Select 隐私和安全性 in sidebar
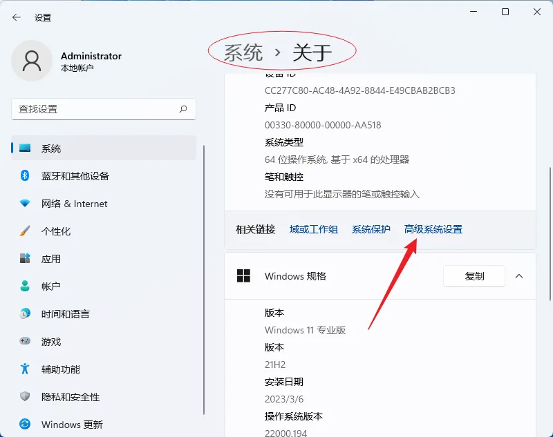Screen dimensions: 553x437 click(x=104, y=397)
